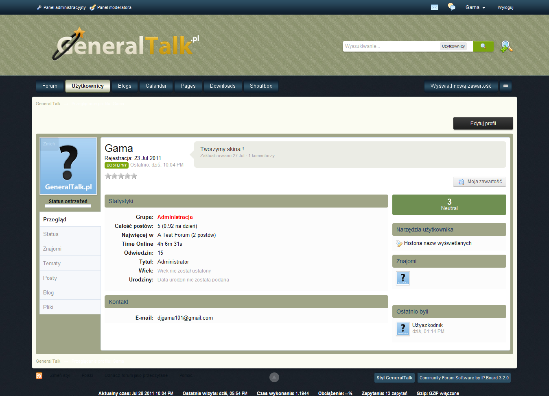
Task: Expand the Gama user dropdown
Action: (x=475, y=7)
